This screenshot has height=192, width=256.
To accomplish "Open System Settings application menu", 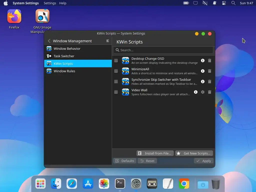I will [26, 3].
